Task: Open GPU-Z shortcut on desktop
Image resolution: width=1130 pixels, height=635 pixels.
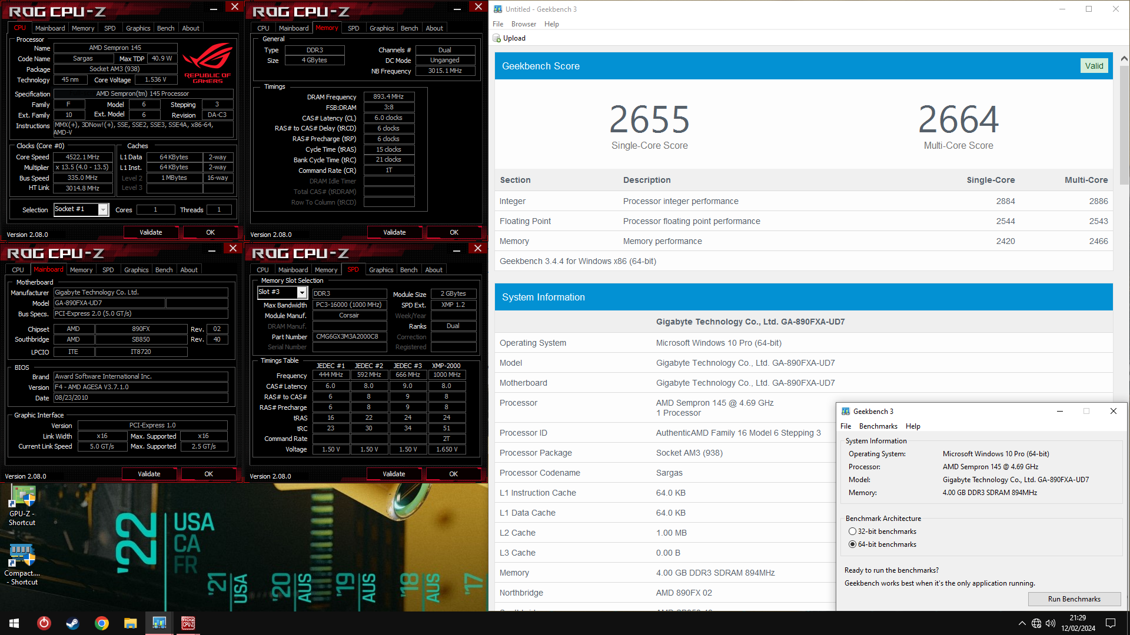Action: 22,506
